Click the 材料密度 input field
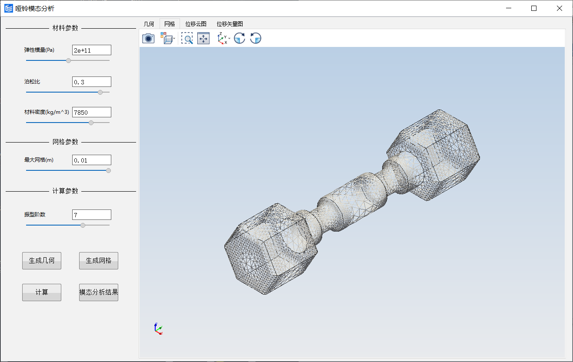 92,112
